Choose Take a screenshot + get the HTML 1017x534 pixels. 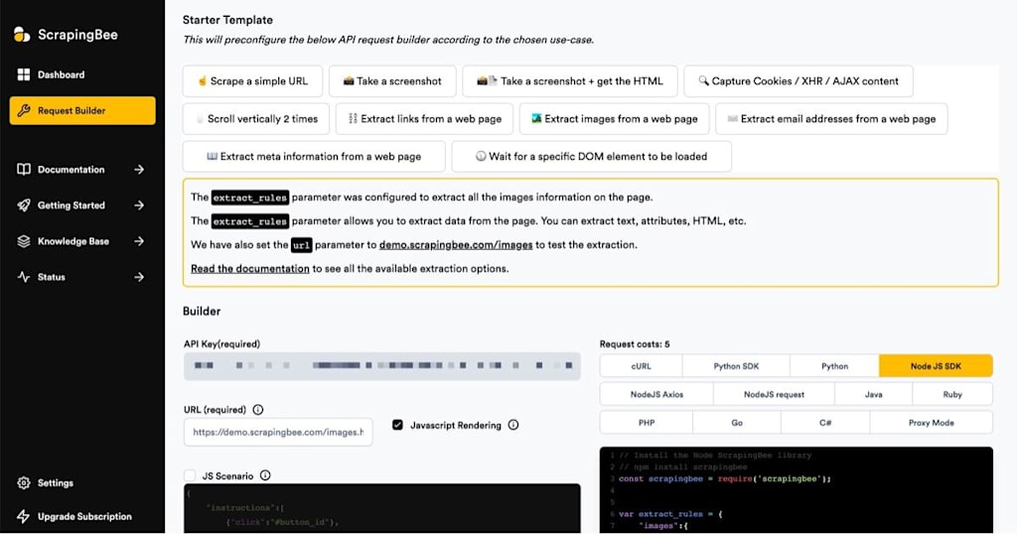(570, 81)
